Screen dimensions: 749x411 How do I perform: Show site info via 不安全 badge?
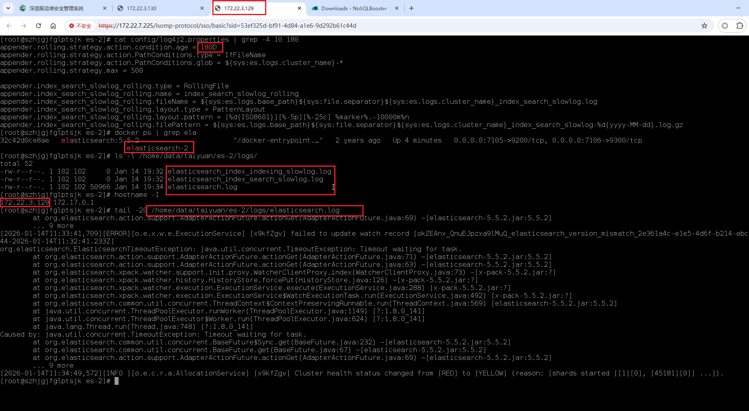point(81,26)
